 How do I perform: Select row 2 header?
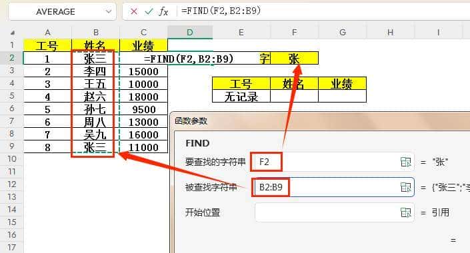pyautogui.click(x=12, y=57)
